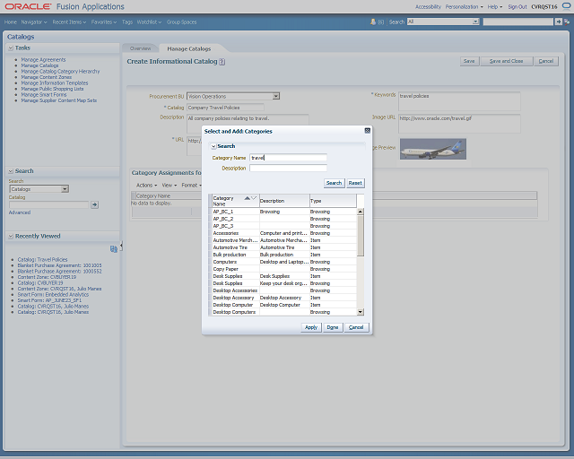574x459 pixels.
Task: Click the Description field in dialog
Action: (x=288, y=168)
